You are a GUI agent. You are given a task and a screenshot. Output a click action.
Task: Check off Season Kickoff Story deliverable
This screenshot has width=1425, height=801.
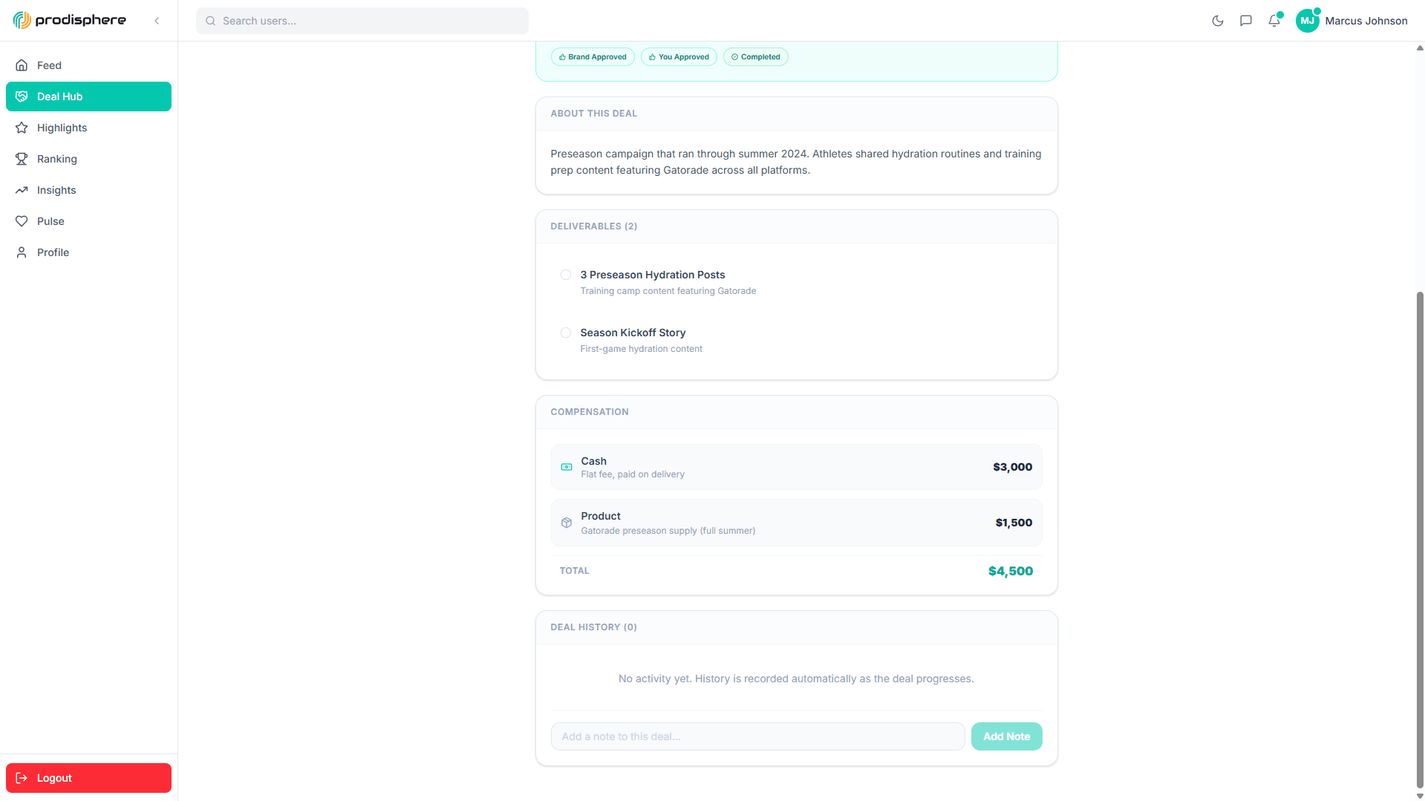click(x=566, y=333)
